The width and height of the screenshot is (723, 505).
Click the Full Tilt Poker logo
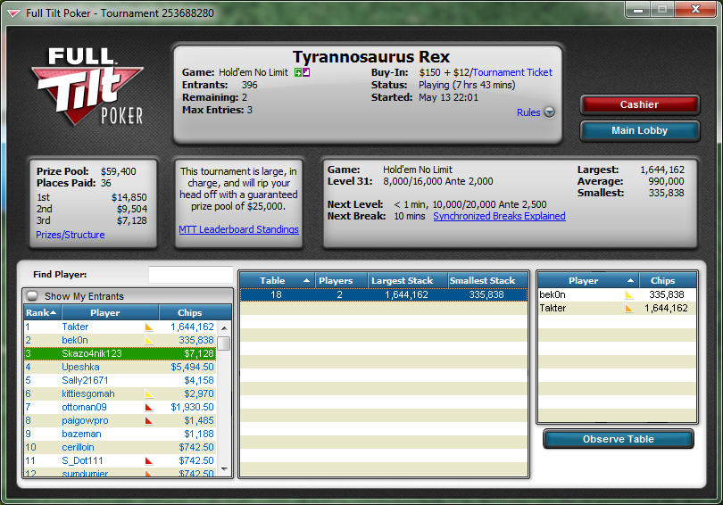(87, 87)
